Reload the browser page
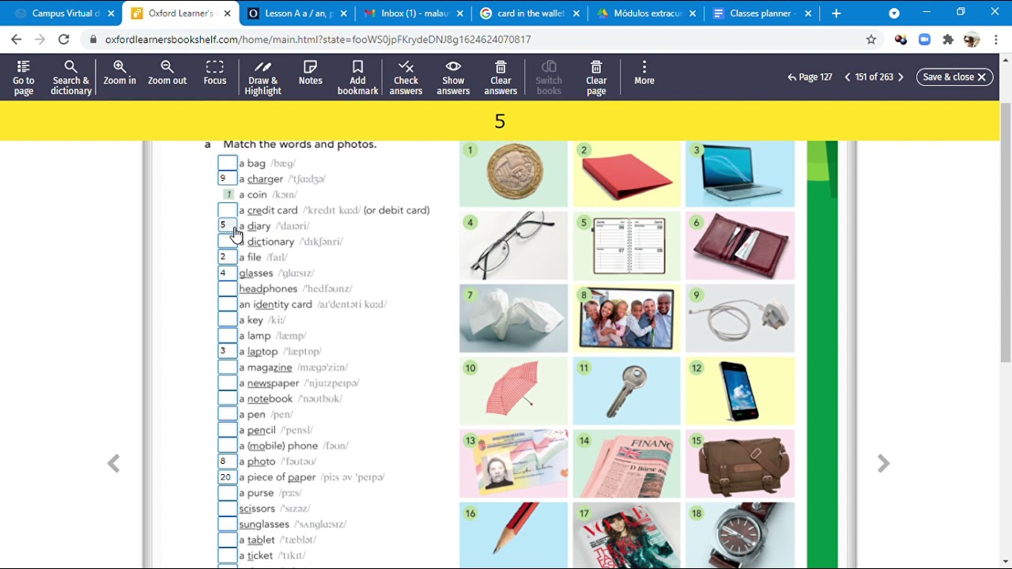 [64, 40]
